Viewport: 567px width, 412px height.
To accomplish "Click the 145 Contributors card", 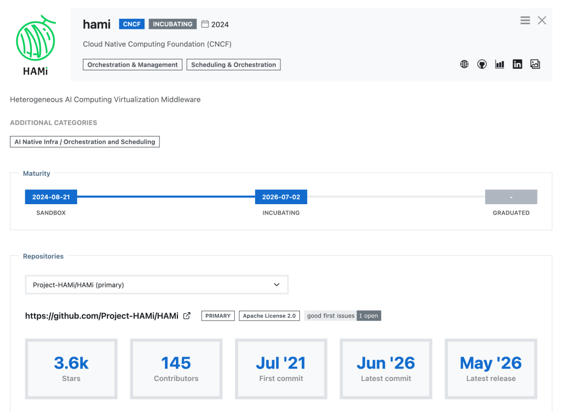I will pos(176,369).
